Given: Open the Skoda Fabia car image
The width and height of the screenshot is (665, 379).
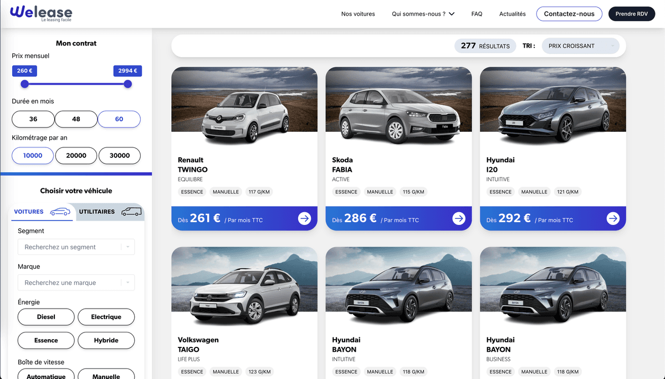Looking at the screenshot, I should [x=398, y=107].
